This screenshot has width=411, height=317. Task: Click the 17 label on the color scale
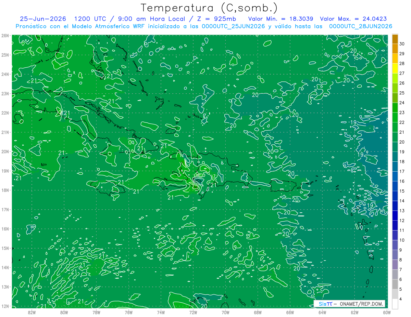(402, 171)
